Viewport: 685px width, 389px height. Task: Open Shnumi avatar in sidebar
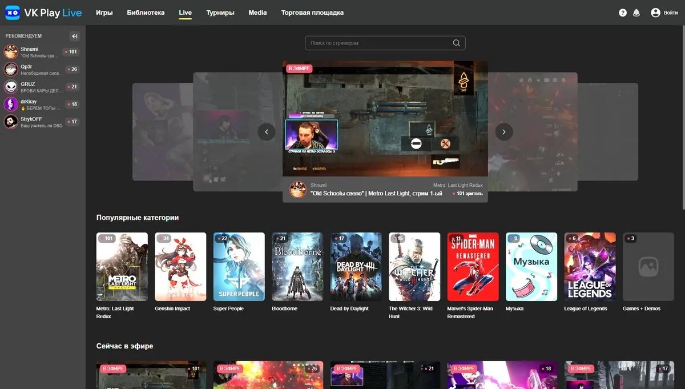click(11, 52)
